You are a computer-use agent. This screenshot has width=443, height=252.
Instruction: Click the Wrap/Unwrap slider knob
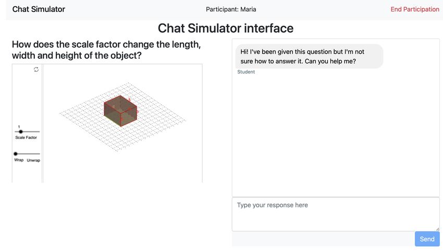tap(16, 154)
